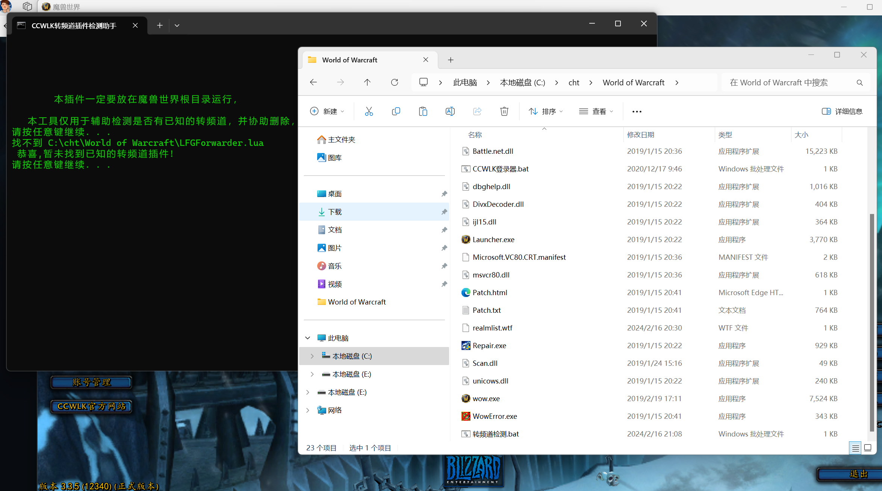Image resolution: width=882 pixels, height=491 pixels.
Task: Switch to the large thumbnails view in the status bar
Action: pos(868,448)
